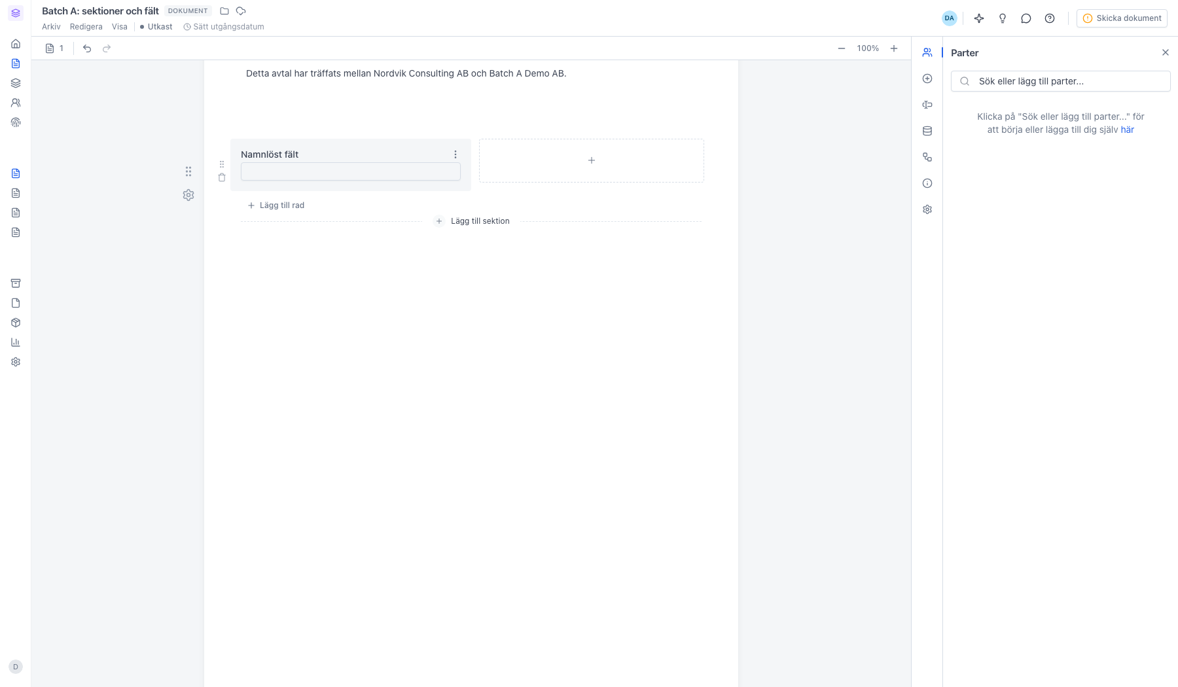Add a field in the empty dashed cell

(x=592, y=160)
